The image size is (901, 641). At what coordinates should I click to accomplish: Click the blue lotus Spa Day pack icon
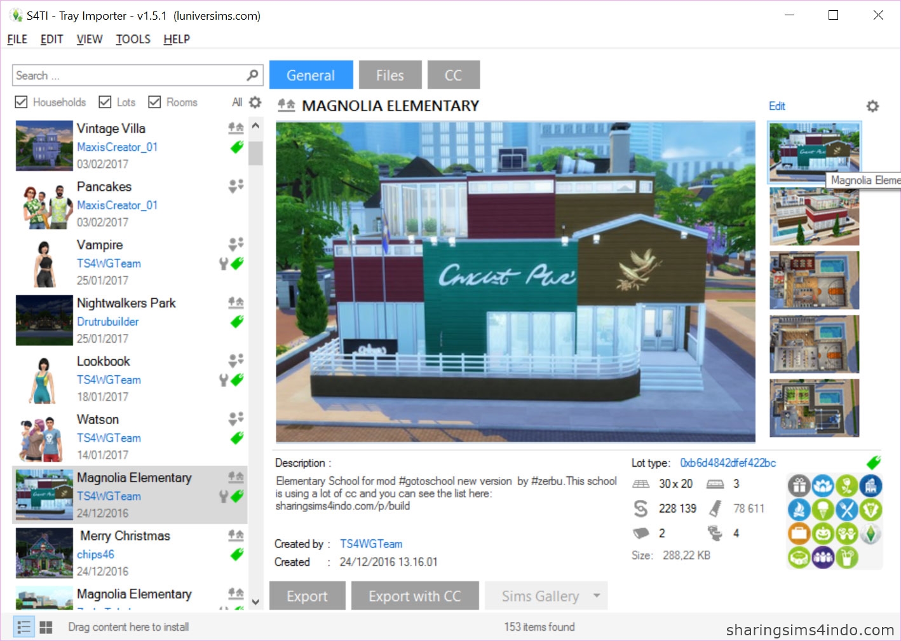pos(823,486)
